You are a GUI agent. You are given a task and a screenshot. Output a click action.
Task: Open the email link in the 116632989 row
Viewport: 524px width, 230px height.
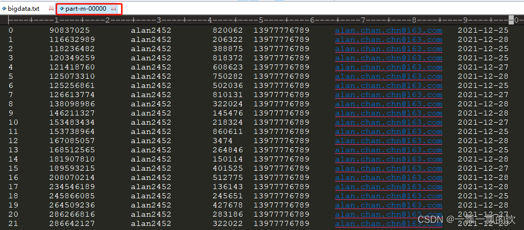[x=389, y=39]
